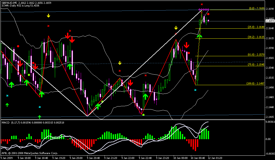This screenshot has width=275, height=160.
Task: Click the 2.1415 price on the scale
Action: [x=269, y=117]
